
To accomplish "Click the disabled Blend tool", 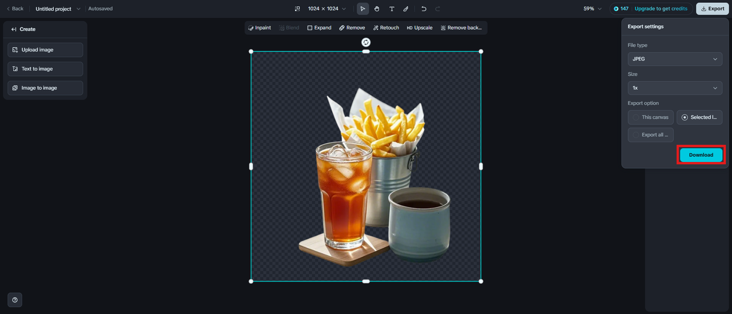I will (x=289, y=27).
